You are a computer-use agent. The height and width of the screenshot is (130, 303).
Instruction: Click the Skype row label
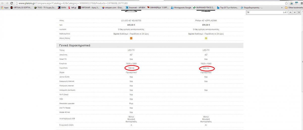click(x=62, y=72)
